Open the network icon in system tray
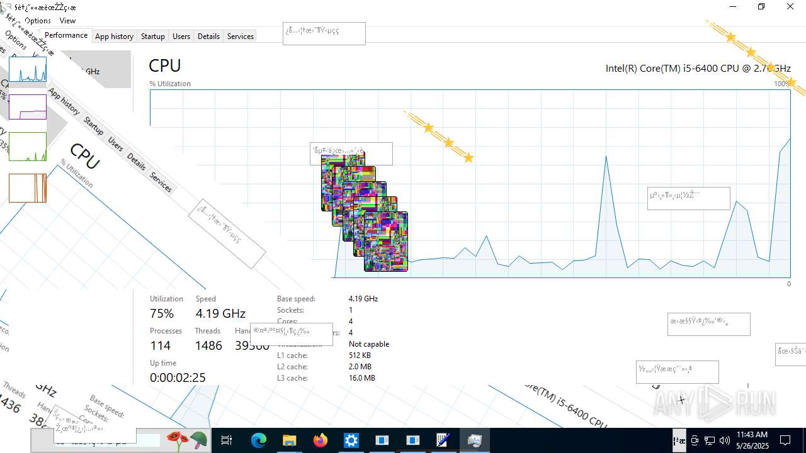 [710, 440]
